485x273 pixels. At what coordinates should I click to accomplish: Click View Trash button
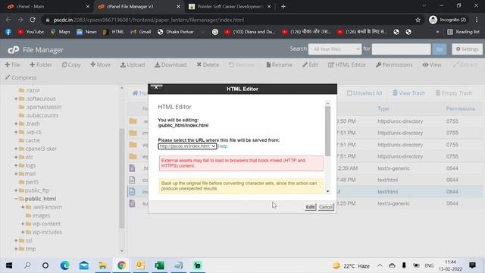pos(409,93)
